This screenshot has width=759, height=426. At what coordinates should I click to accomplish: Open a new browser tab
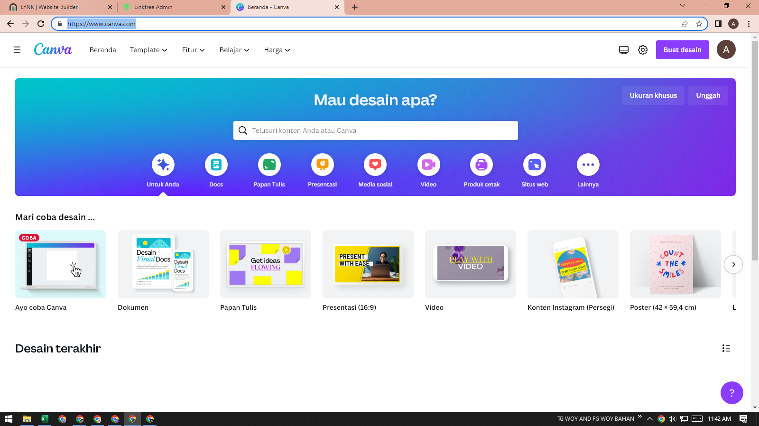[355, 7]
